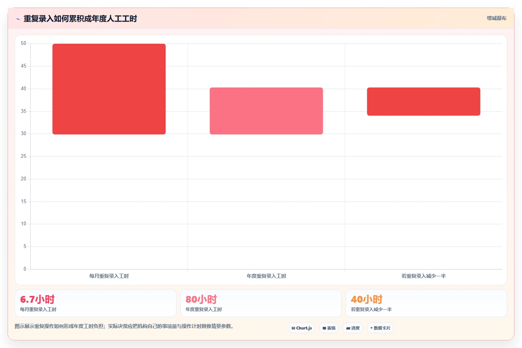Viewport: 522px width, 348px height.
Task: Select the 表格 tag
Action: [329, 328]
